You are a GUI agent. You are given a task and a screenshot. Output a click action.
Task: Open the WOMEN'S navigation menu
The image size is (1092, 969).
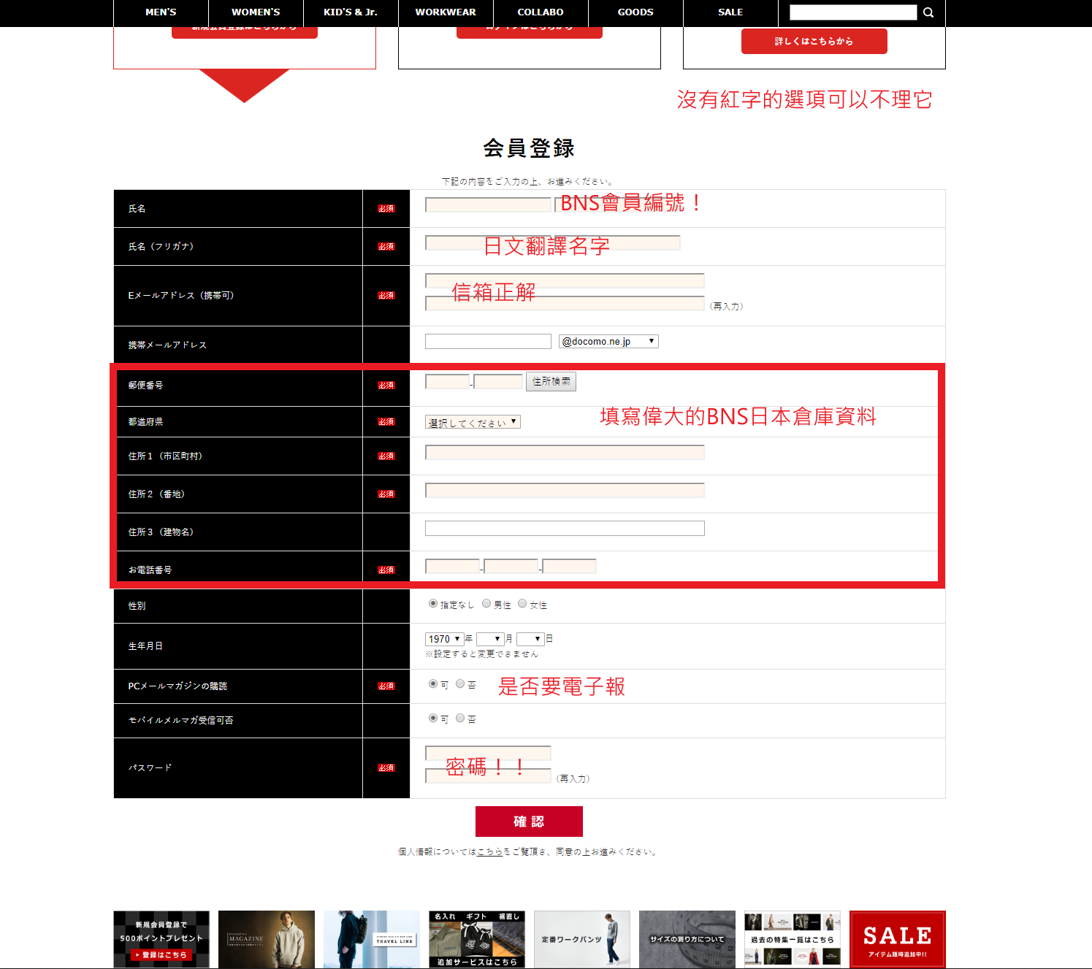256,12
